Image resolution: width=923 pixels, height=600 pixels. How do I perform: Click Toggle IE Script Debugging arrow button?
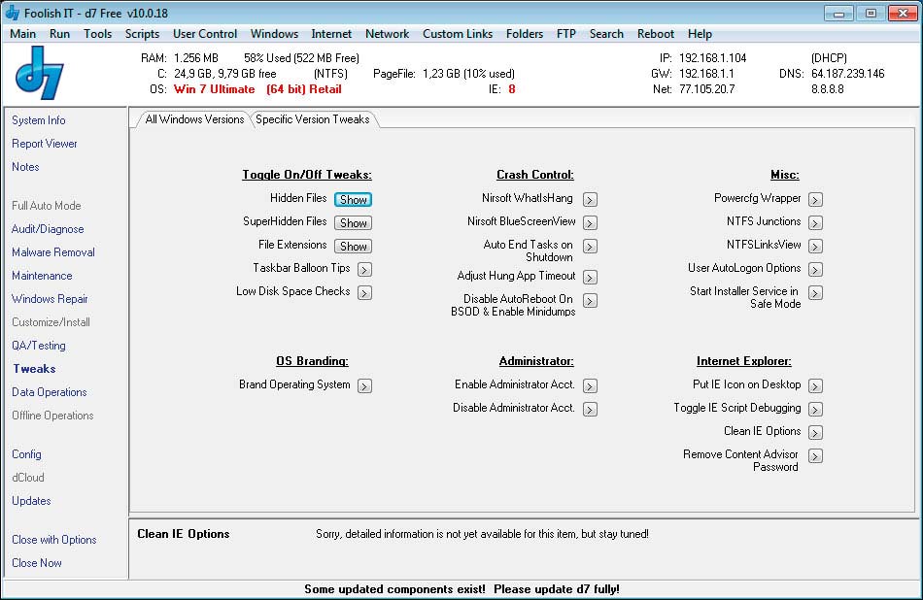tap(815, 409)
